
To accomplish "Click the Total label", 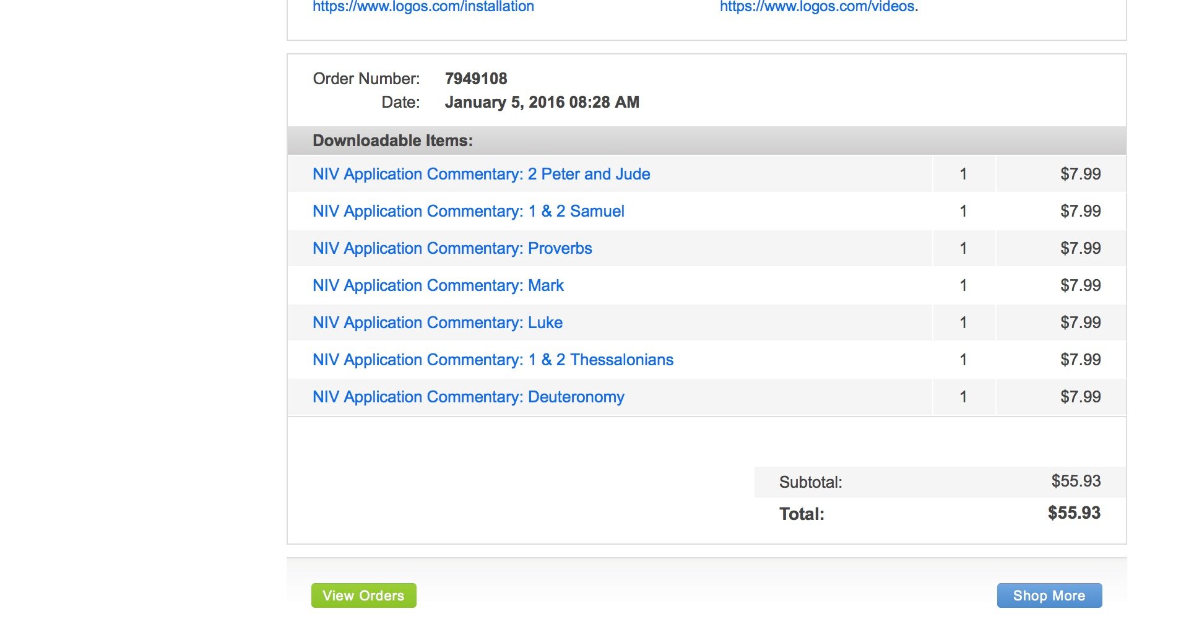I will [802, 514].
